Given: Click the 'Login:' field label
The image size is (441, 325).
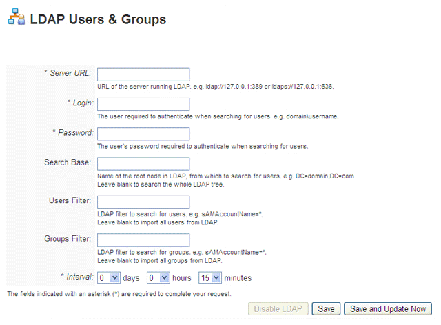Looking at the screenshot, I should [x=81, y=103].
